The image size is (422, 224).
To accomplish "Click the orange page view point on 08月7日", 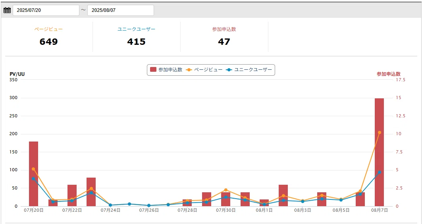I will click(x=380, y=132).
